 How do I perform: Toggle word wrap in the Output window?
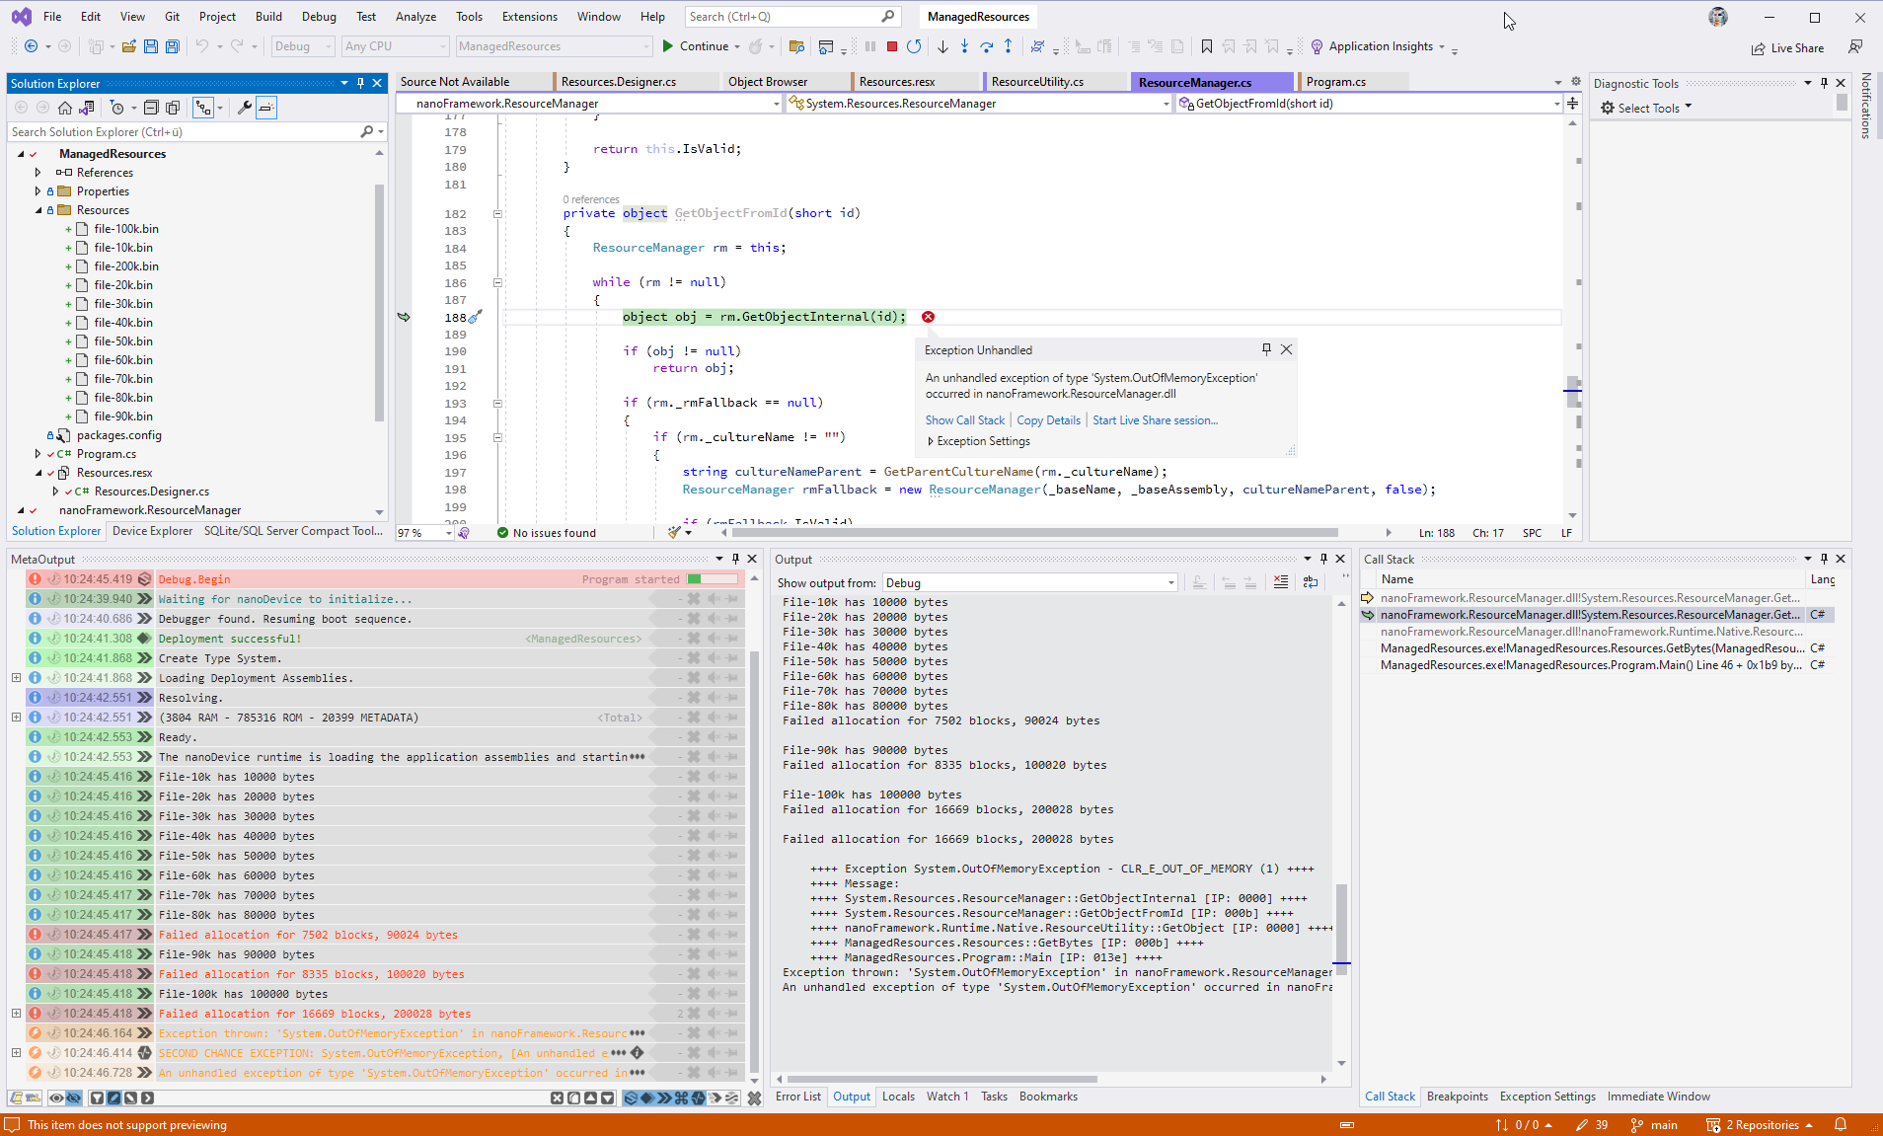[x=1310, y=582]
